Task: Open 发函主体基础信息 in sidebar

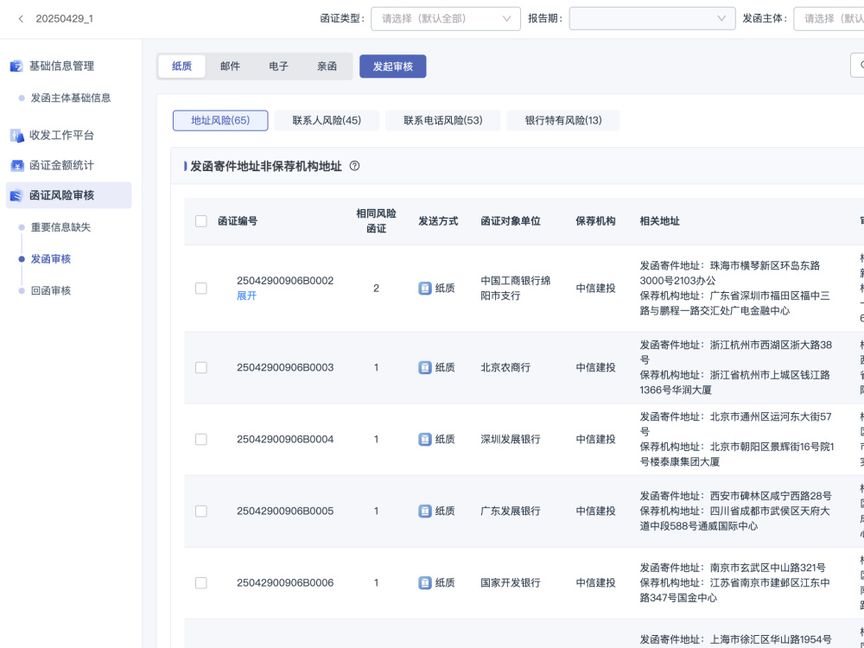Action: (x=71, y=98)
